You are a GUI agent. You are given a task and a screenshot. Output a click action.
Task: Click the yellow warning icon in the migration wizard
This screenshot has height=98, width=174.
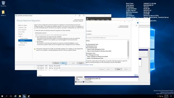tap(35, 49)
